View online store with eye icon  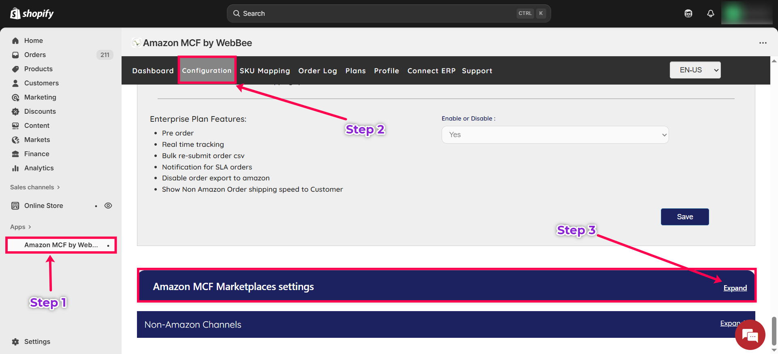coord(108,206)
